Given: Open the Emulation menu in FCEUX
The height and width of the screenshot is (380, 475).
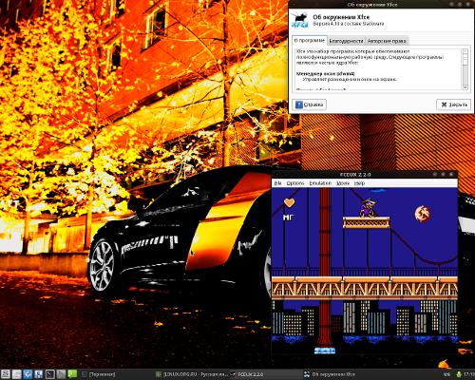Looking at the screenshot, I should [320, 183].
